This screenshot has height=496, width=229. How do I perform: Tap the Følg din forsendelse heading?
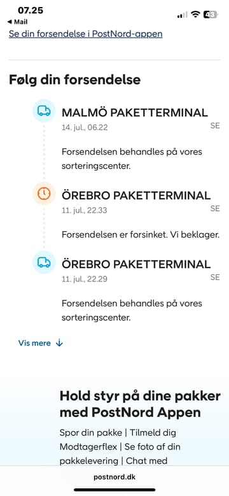coord(74,80)
